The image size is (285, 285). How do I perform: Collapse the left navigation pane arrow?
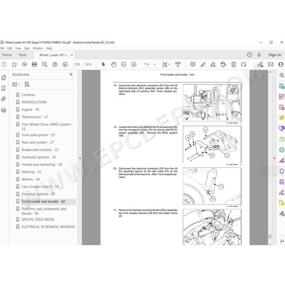pos(80,158)
